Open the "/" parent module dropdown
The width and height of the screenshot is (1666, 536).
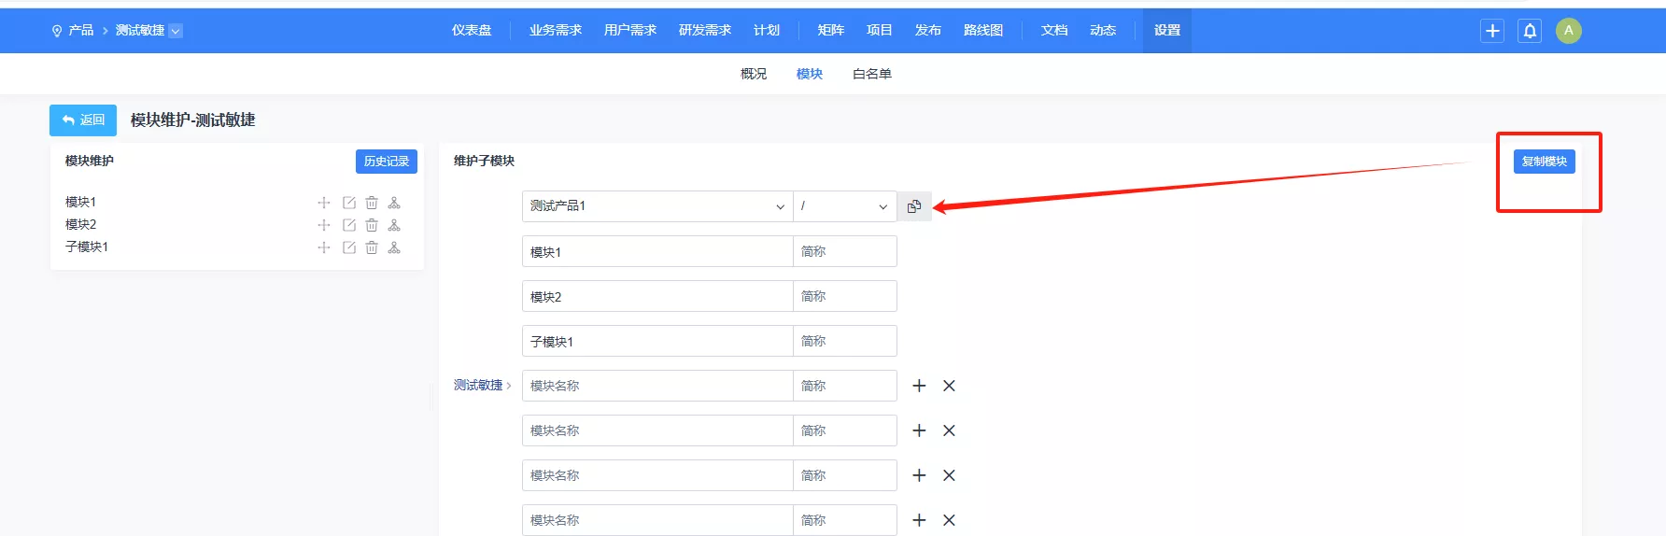844,206
